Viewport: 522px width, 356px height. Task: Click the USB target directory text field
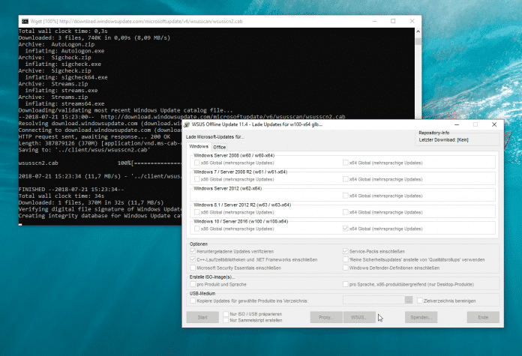point(373,301)
